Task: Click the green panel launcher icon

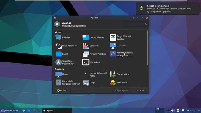Action: coord(39,110)
